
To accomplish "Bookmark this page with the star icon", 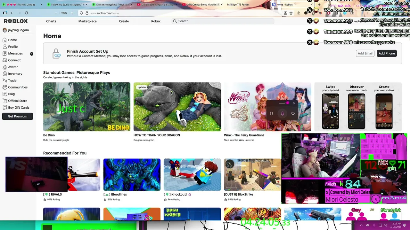I will (x=291, y=13).
